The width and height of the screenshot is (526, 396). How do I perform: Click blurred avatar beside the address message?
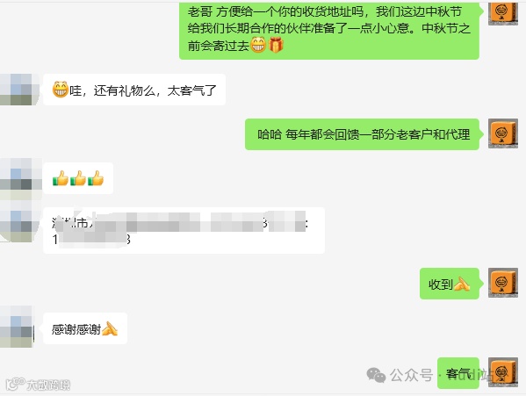(18, 221)
